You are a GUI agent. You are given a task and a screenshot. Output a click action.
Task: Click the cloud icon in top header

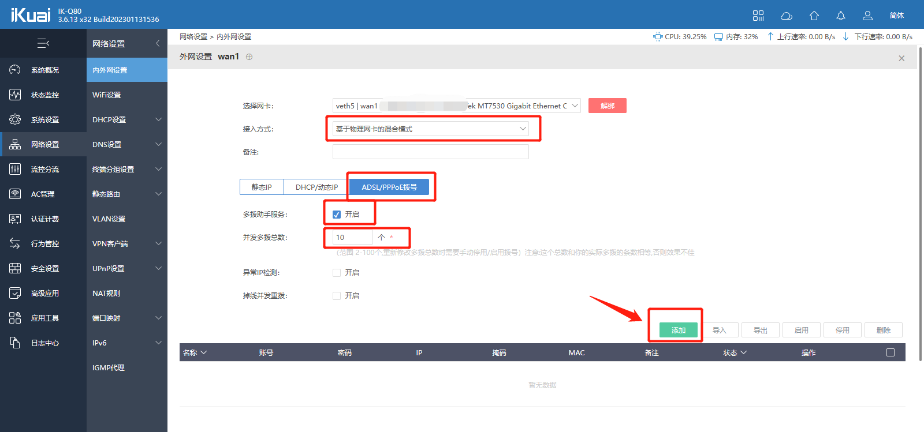[786, 16]
